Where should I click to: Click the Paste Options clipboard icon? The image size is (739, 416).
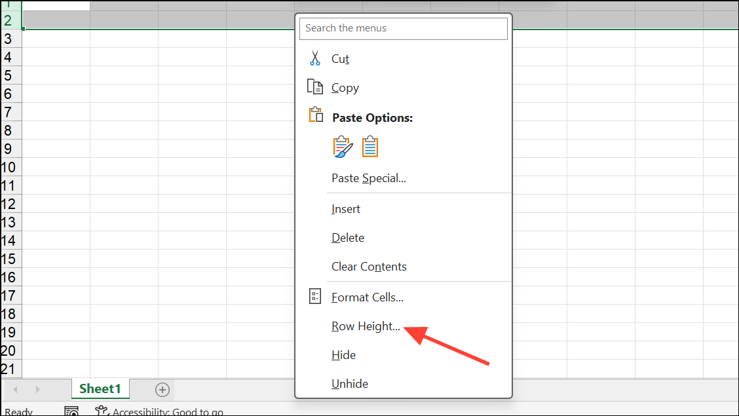[316, 115]
